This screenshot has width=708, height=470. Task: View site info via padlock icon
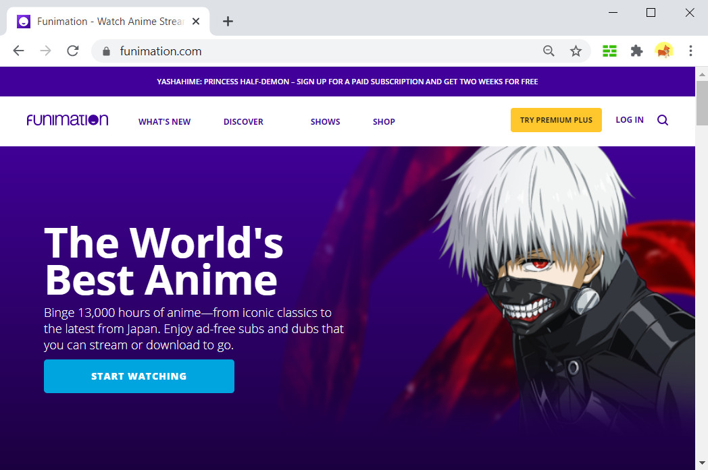pyautogui.click(x=105, y=51)
